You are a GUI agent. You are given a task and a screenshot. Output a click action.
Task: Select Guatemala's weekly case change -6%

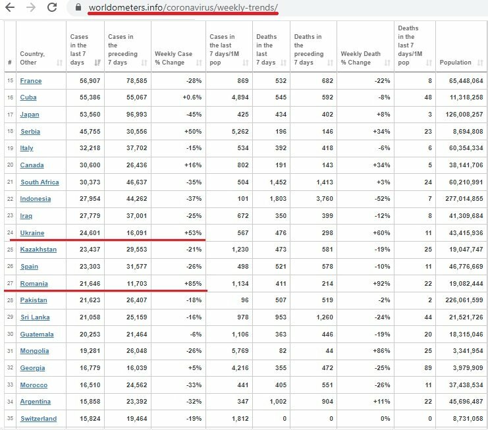196,335
